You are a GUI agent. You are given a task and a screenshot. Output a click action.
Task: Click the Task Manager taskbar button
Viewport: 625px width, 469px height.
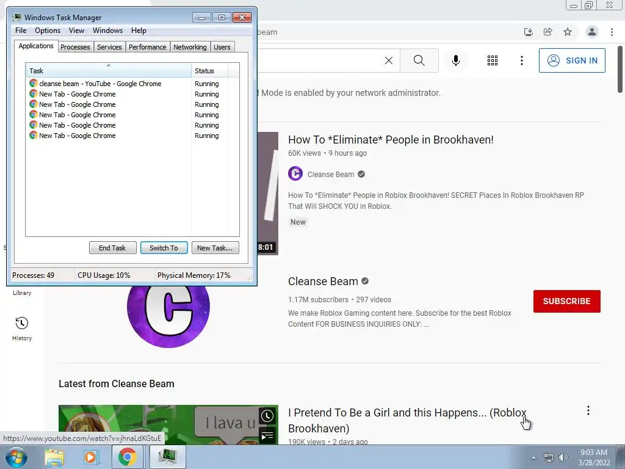click(167, 457)
